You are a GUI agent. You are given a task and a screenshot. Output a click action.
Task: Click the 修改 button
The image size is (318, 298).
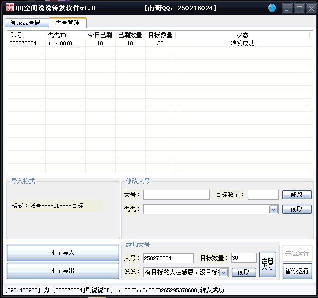[297, 195]
